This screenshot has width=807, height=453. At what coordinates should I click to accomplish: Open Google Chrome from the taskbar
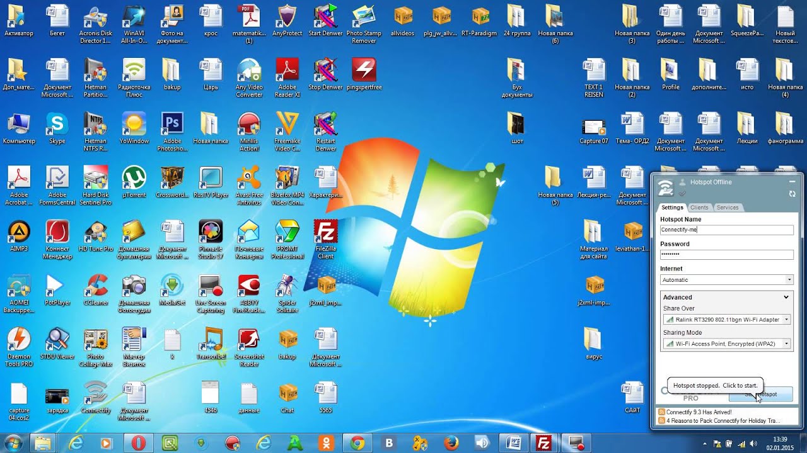click(x=357, y=443)
